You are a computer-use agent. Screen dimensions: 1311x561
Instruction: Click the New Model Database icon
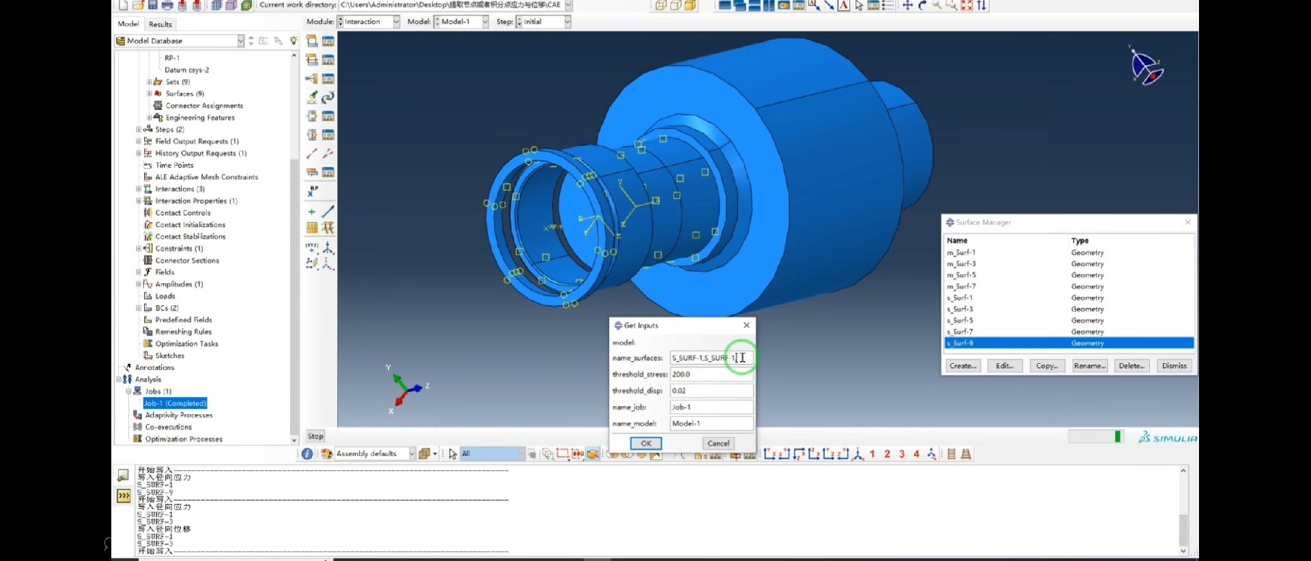tap(123, 5)
